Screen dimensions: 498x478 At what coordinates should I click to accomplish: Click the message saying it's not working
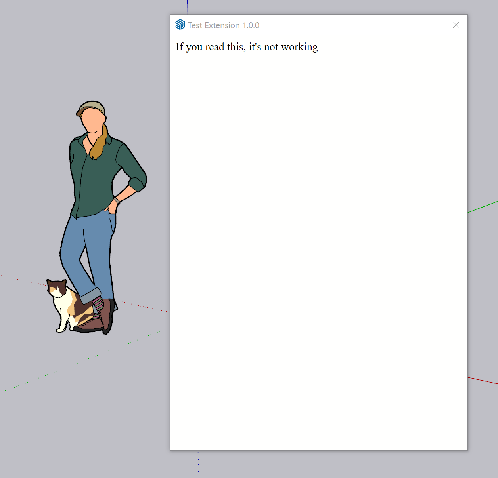(247, 47)
